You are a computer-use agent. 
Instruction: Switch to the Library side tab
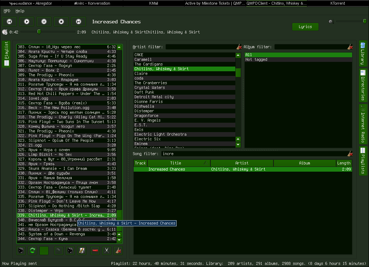[363, 54]
